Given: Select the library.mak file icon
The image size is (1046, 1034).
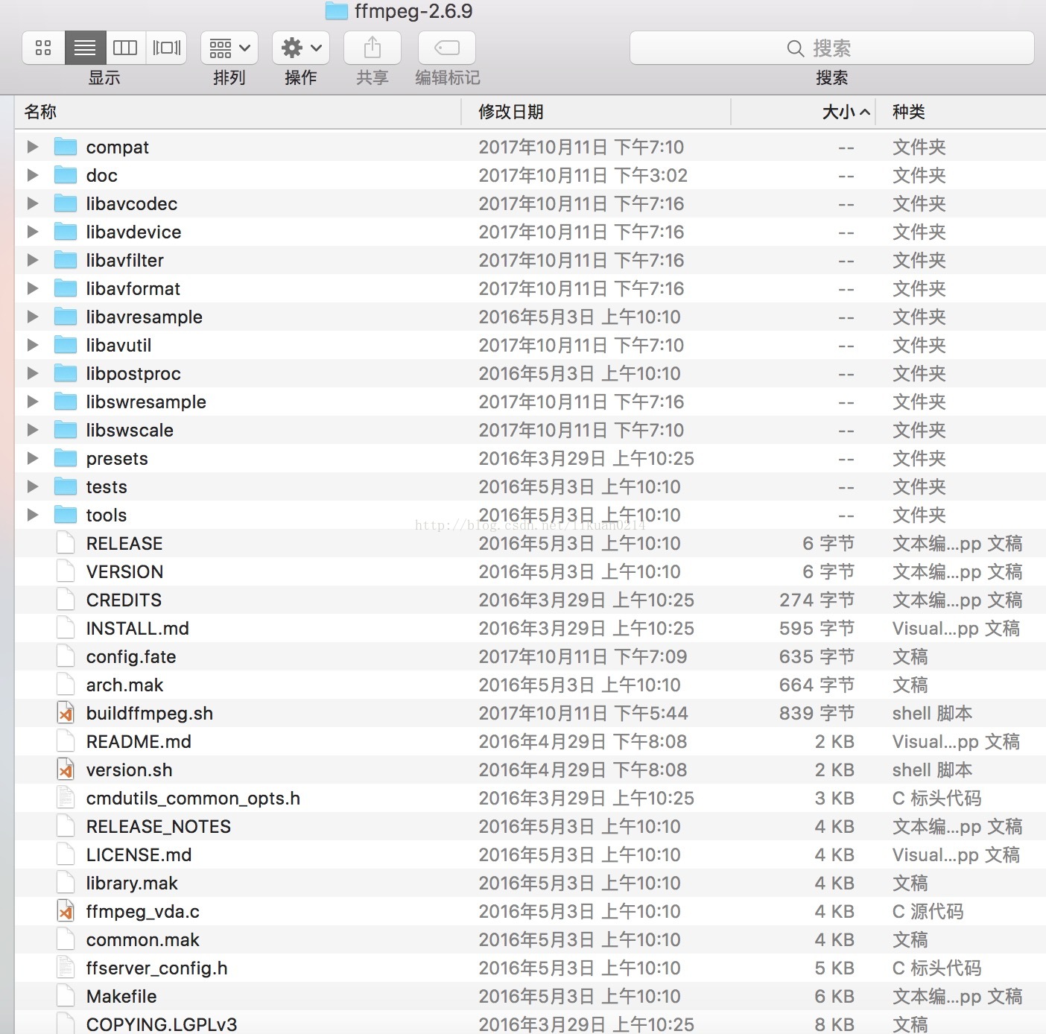Looking at the screenshot, I should click(66, 883).
